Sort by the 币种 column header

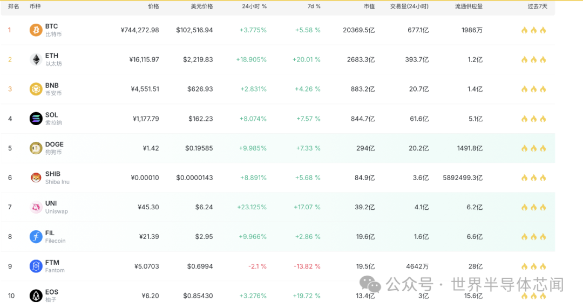point(35,6)
